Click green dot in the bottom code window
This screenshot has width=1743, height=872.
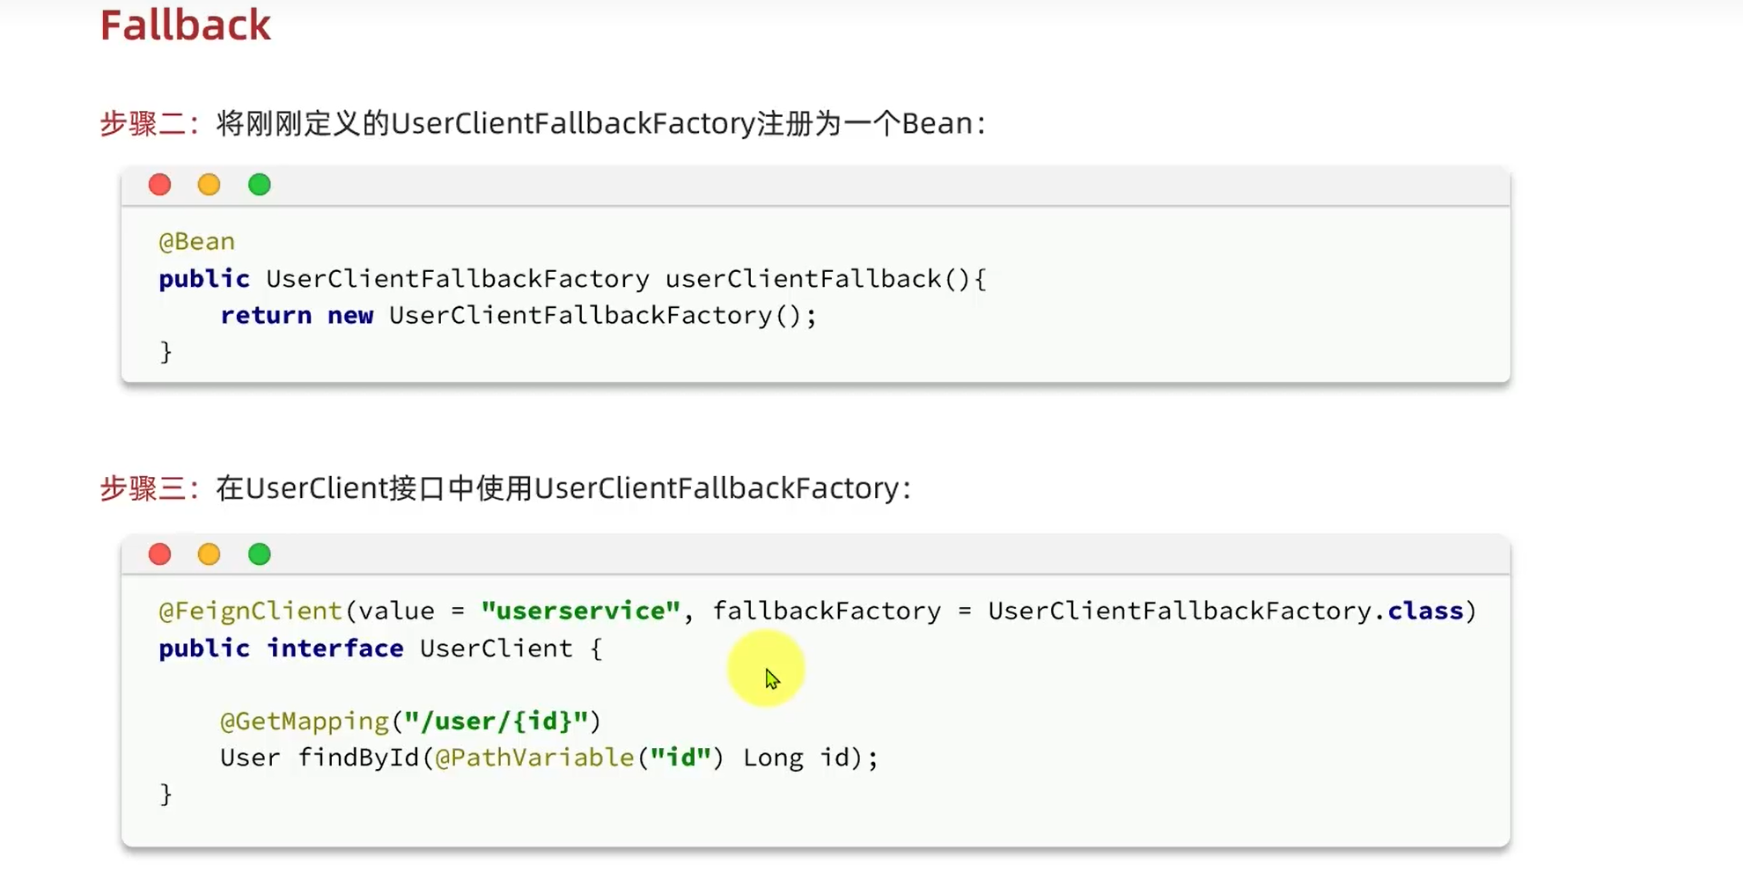[x=259, y=554]
